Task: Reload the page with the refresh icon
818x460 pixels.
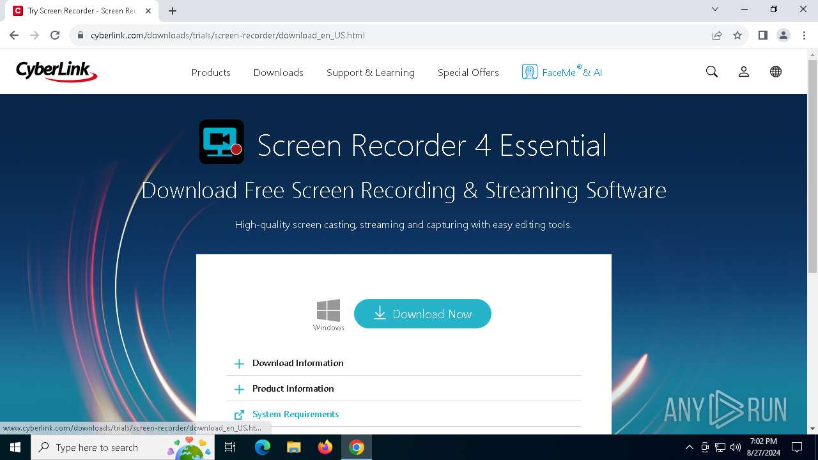Action: click(55, 35)
